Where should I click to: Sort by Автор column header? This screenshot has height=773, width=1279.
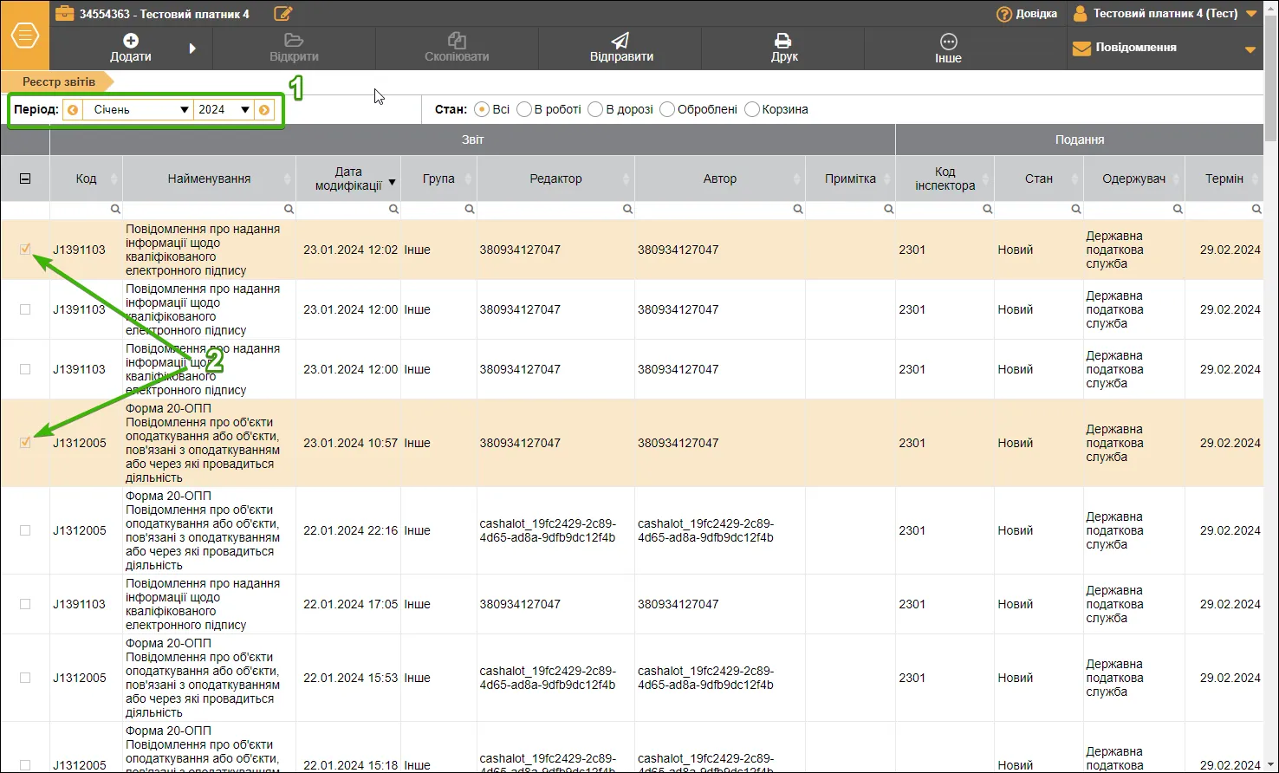[x=720, y=179]
